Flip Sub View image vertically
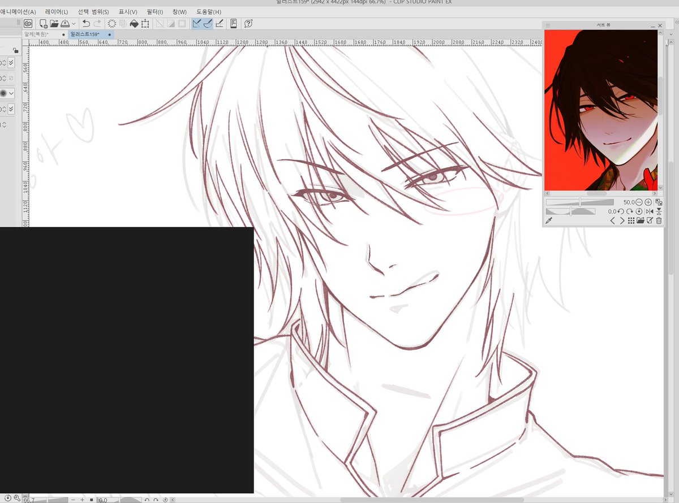 (659, 211)
